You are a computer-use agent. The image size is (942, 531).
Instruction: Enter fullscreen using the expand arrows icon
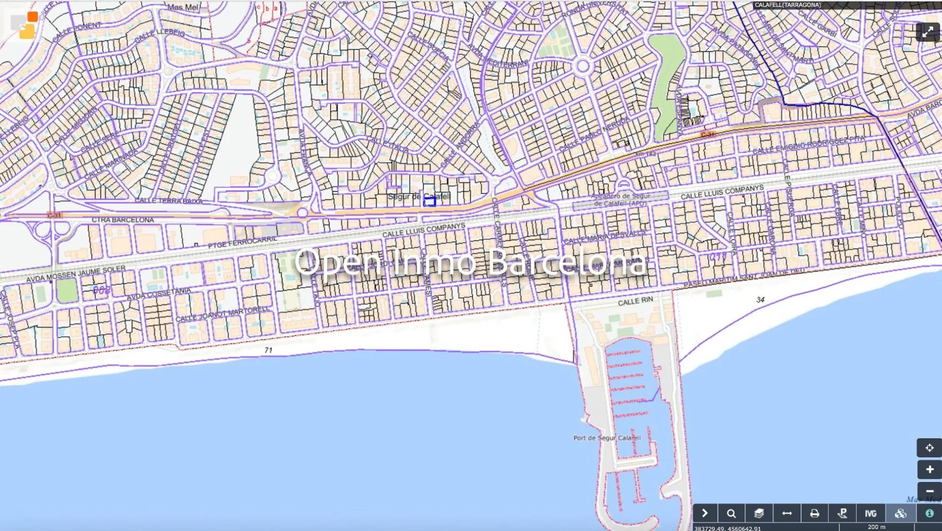tap(928, 32)
